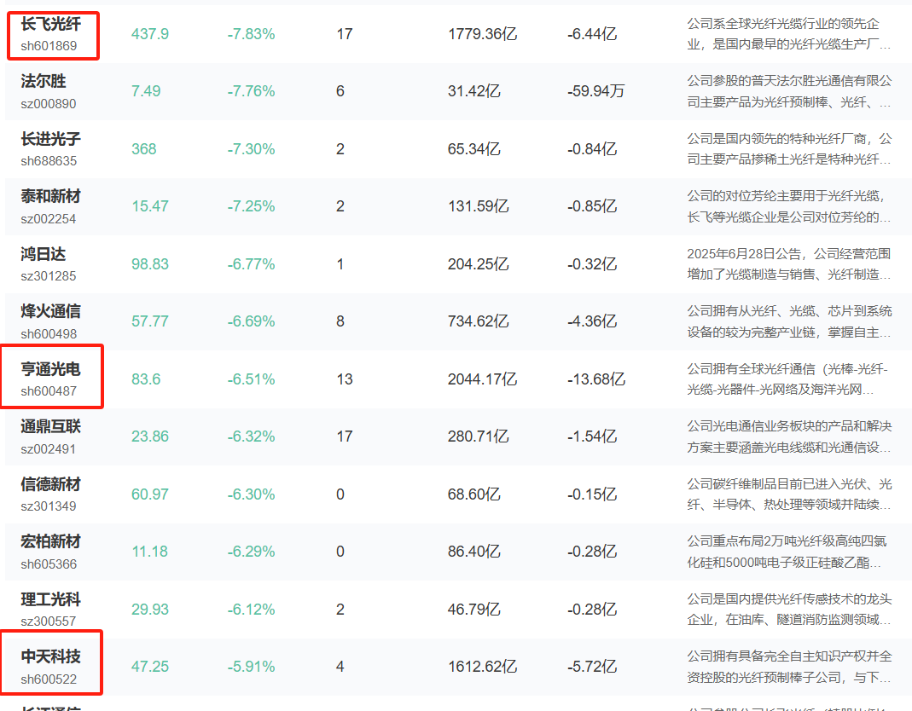Expand 亨通光电's truncated description text
Screen dimensions: 912x711
(787, 379)
